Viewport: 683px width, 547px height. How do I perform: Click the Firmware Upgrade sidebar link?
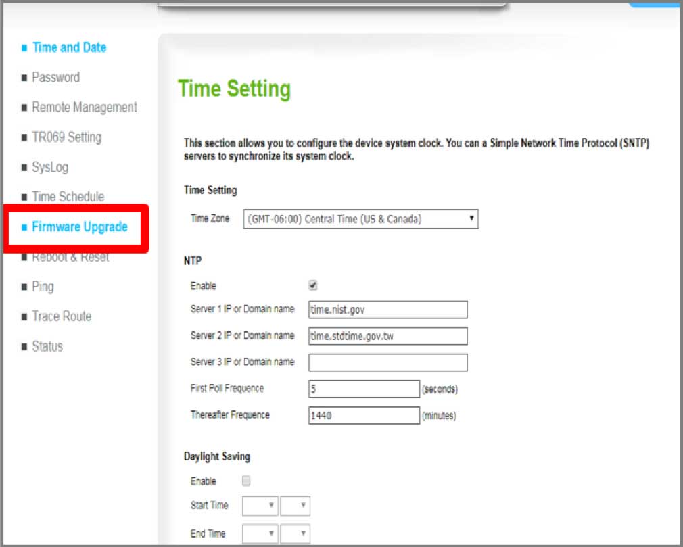(x=79, y=227)
